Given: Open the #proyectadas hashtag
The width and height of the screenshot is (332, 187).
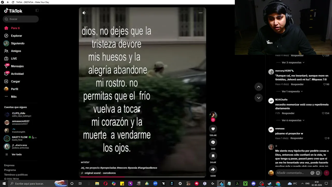Looking at the screenshot, I should [108, 168].
